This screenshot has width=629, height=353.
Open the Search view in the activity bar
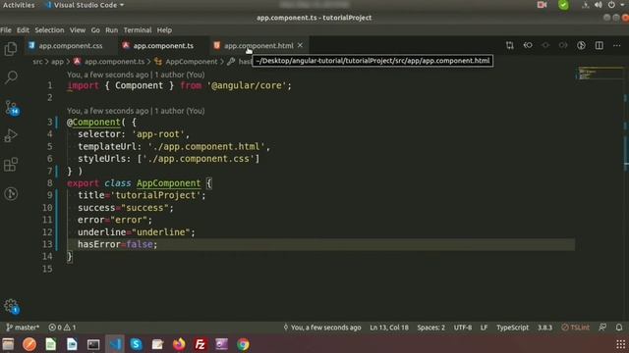coord(11,76)
